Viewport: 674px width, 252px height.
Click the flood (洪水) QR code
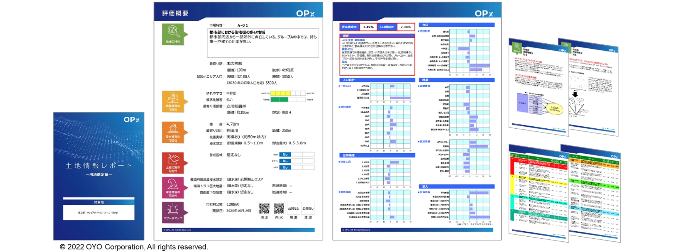coord(264,208)
